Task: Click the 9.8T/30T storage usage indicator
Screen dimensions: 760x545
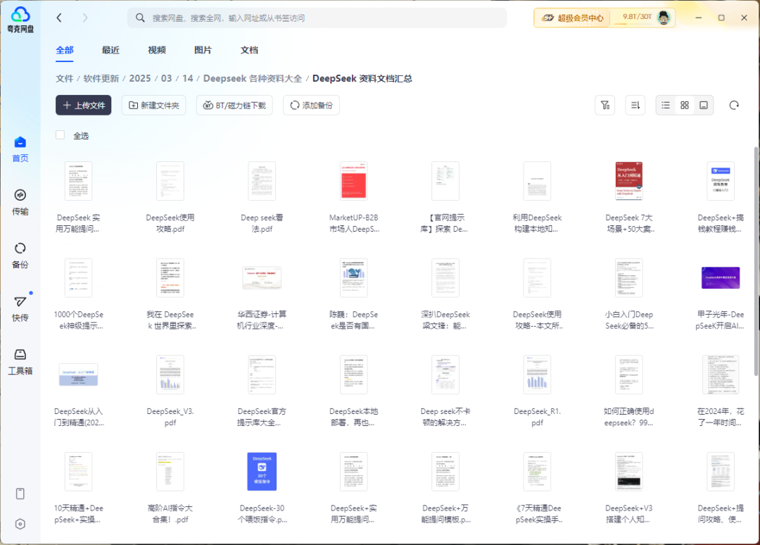Action: 637,18
